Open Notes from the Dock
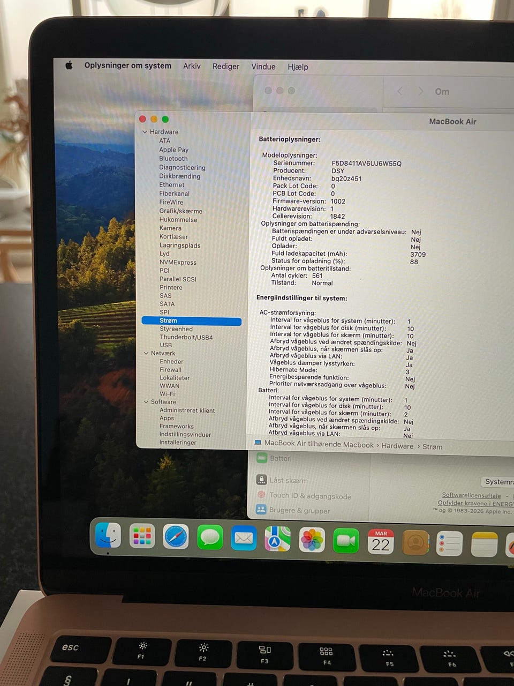514x686 pixels. [485, 545]
